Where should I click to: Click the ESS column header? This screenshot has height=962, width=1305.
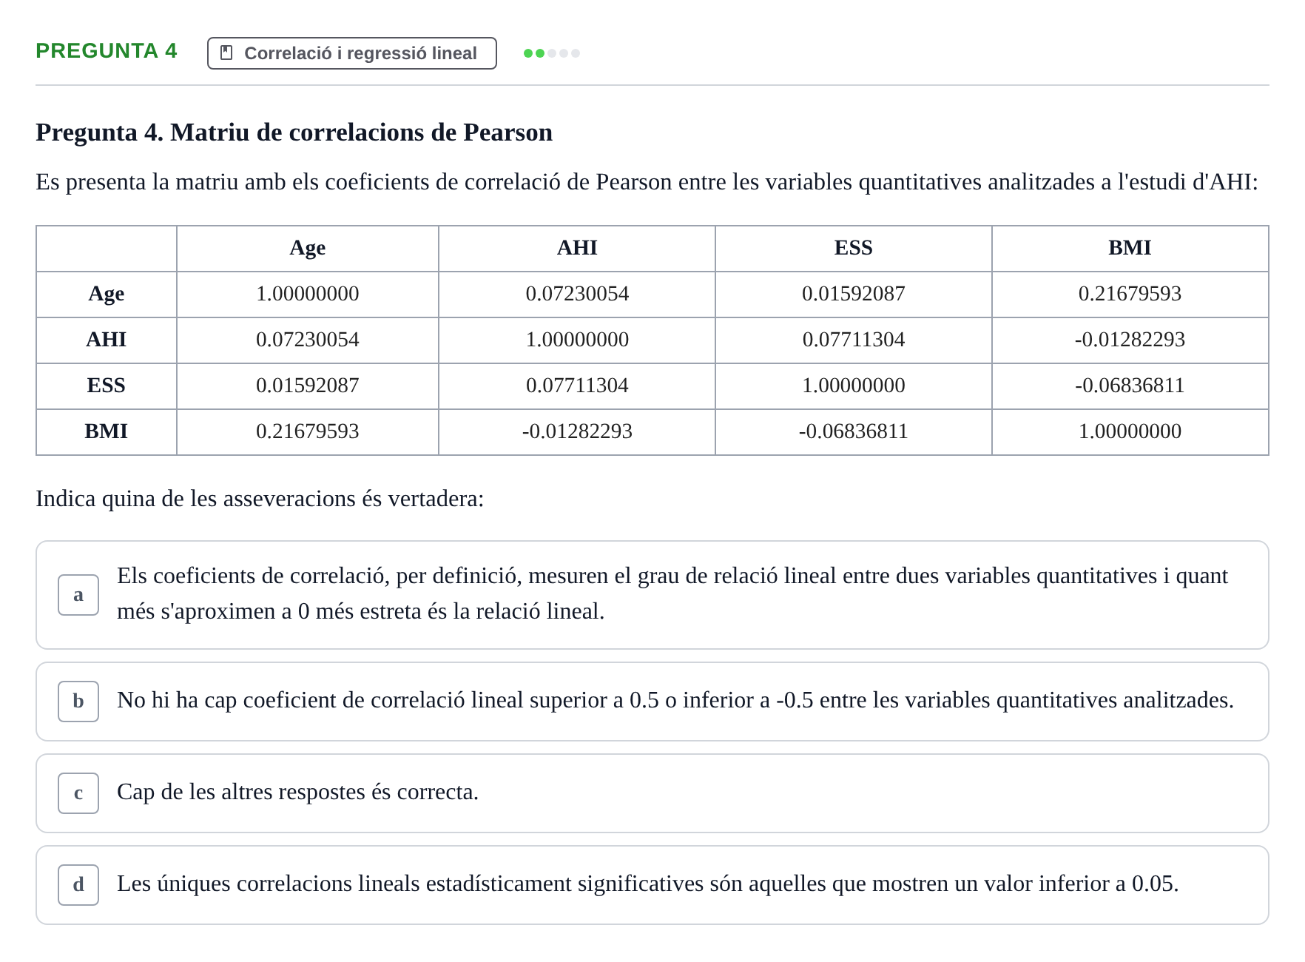point(854,249)
